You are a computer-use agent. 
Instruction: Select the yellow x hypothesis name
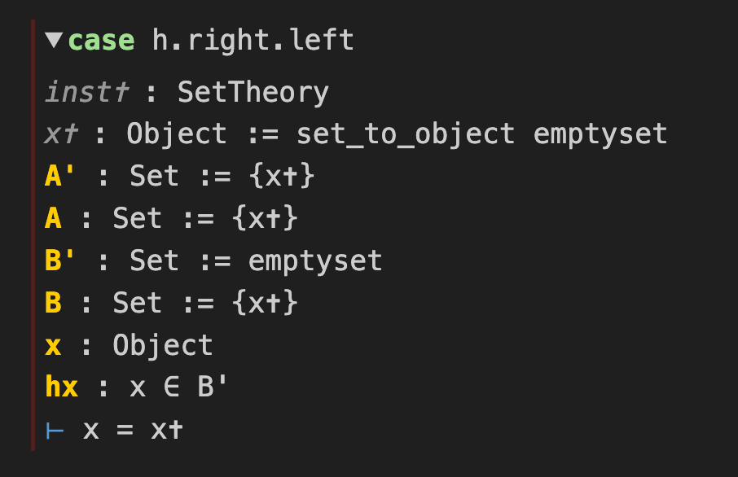(x=53, y=345)
